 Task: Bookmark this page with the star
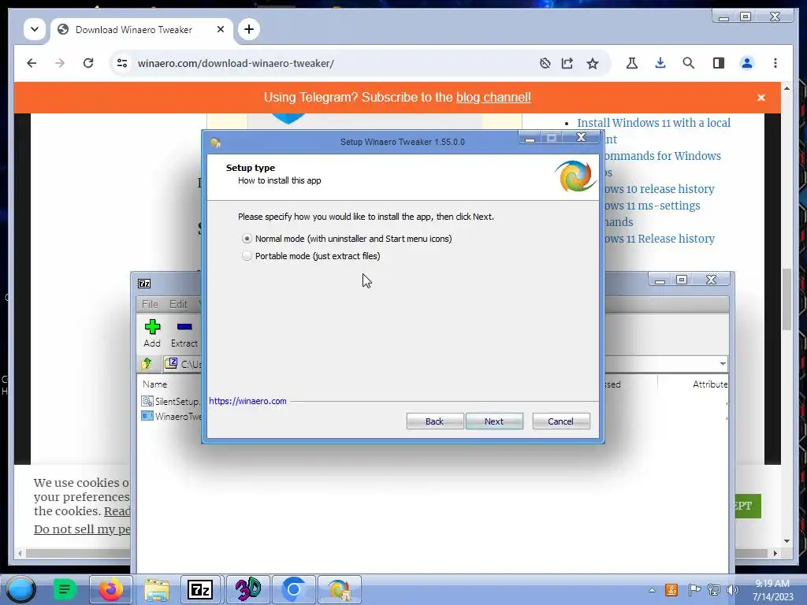coord(593,63)
